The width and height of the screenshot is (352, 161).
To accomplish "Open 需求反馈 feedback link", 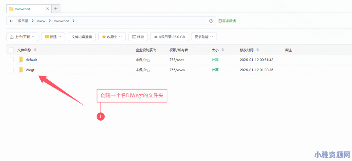I will pos(227,21).
